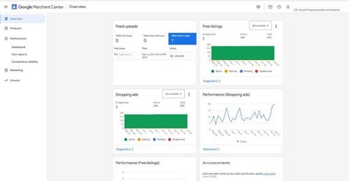This screenshot has width=349, height=181.
Task: Click the Disapproved count in Free listings
Action: point(203,39)
